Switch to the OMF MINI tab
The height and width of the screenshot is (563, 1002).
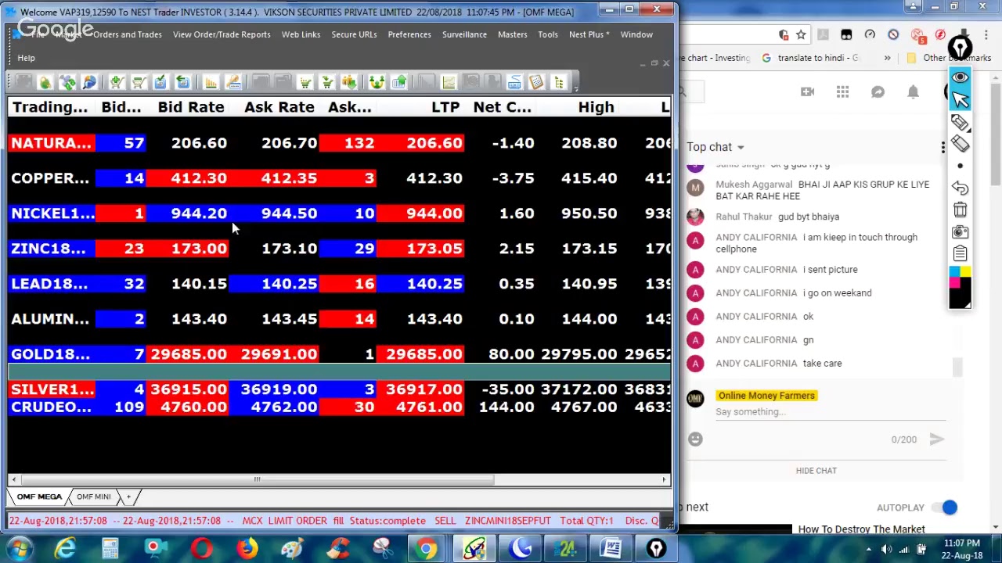pyautogui.click(x=93, y=497)
